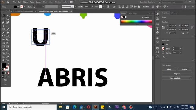This screenshot has height=110, width=196.
Task: Open Adobe Illustrator in Windows taskbar
Action: pos(96,107)
